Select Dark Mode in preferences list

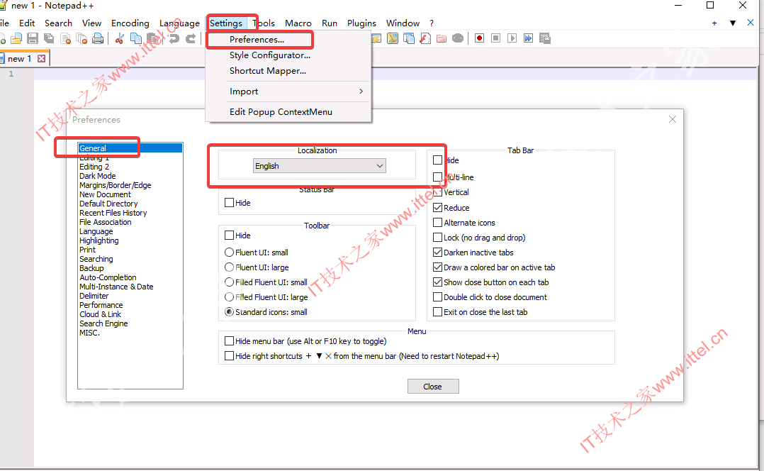pyautogui.click(x=98, y=176)
